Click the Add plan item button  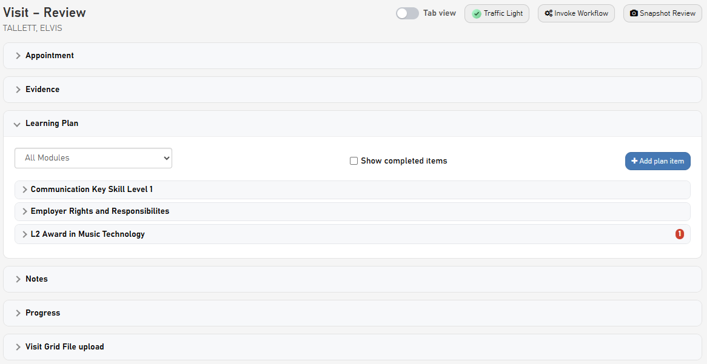657,161
